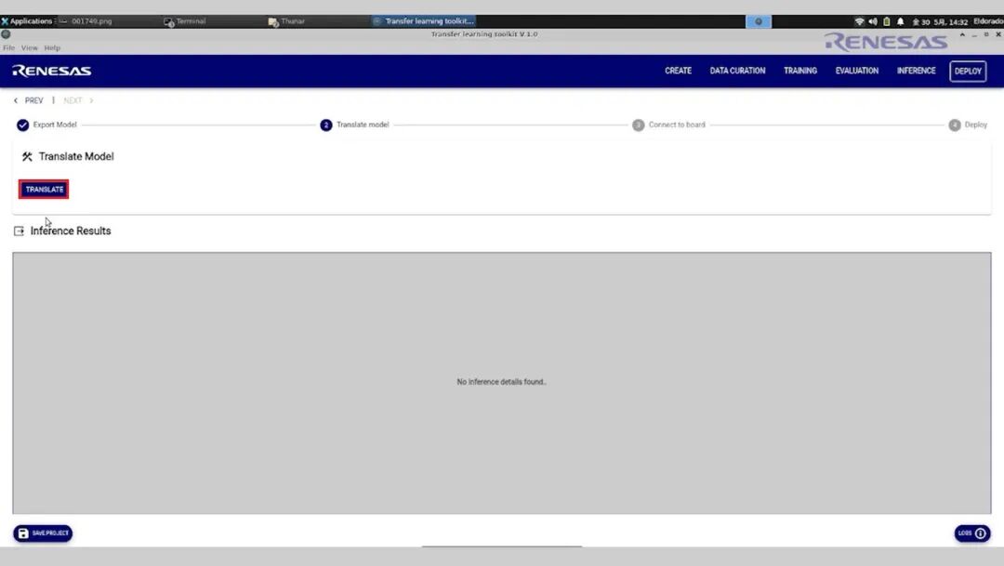Image resolution: width=1004 pixels, height=566 pixels.
Task: Click the Connect to board step label
Action: coord(677,125)
